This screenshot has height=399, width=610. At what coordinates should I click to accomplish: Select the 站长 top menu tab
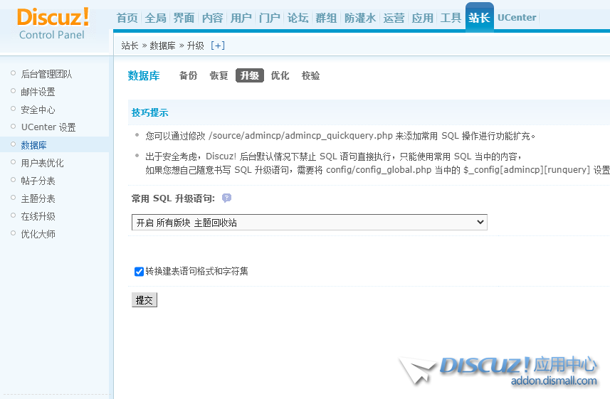[479, 17]
